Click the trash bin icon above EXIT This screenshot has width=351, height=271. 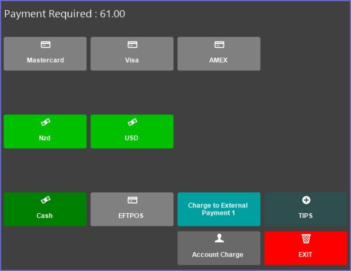click(x=306, y=238)
